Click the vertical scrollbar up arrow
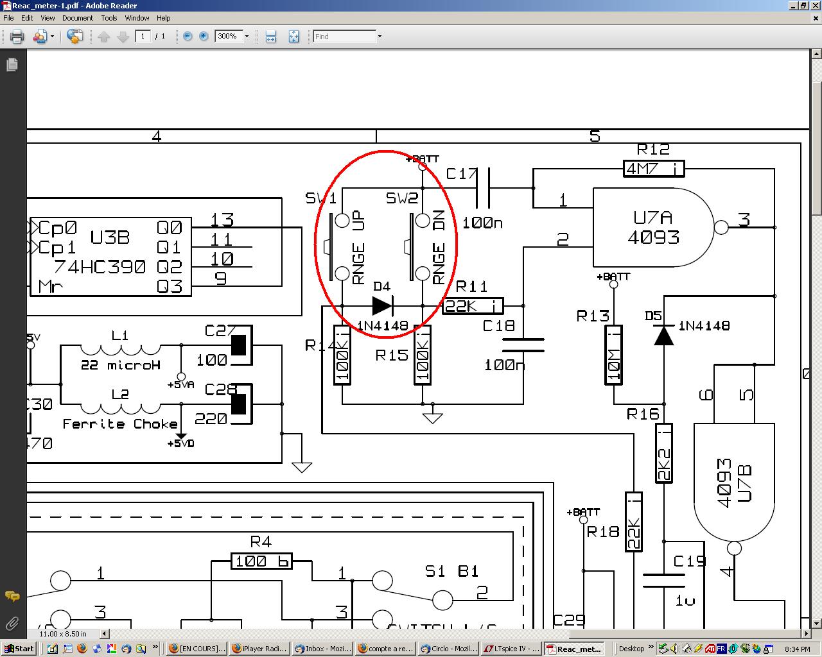 [816, 55]
